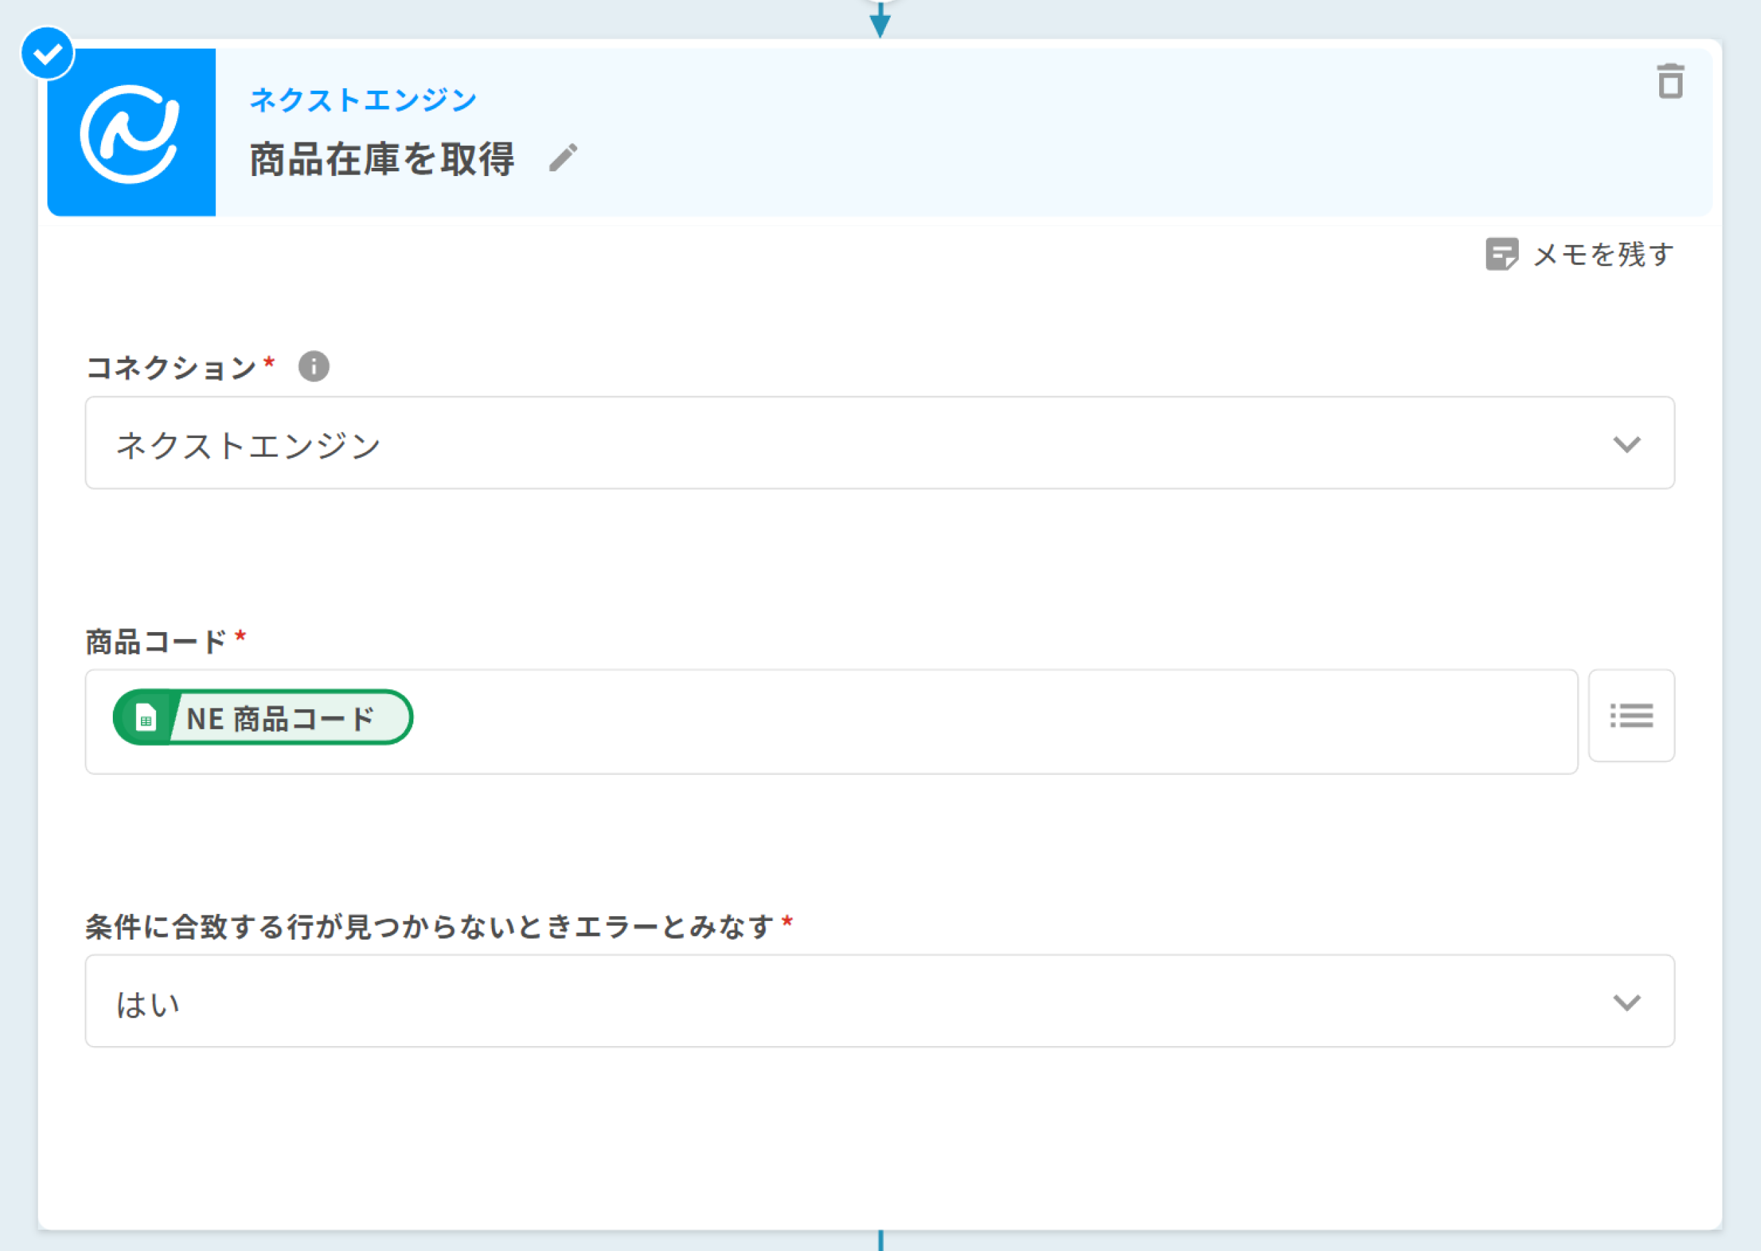Screen dimensions: 1761x1251
Task: Click the コネクション field label
Action: [x=171, y=367]
